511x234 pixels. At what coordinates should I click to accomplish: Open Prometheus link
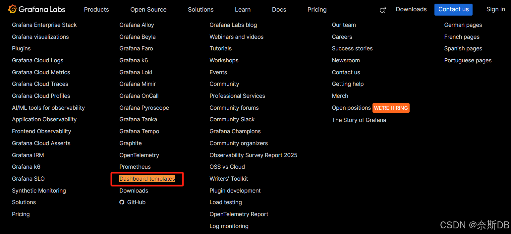click(135, 167)
